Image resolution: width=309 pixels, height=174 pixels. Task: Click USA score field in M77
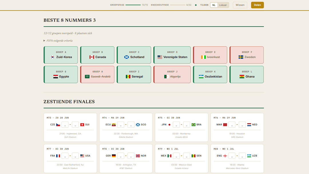[75, 156]
